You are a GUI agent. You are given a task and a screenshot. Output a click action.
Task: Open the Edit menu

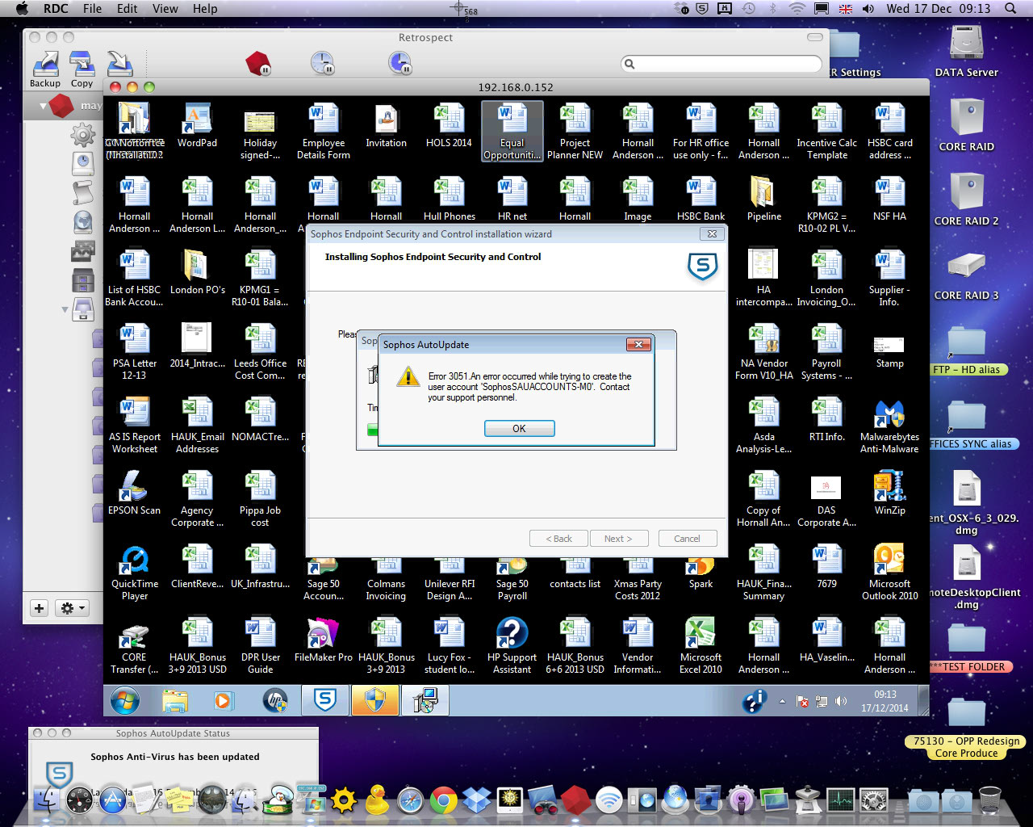click(127, 9)
